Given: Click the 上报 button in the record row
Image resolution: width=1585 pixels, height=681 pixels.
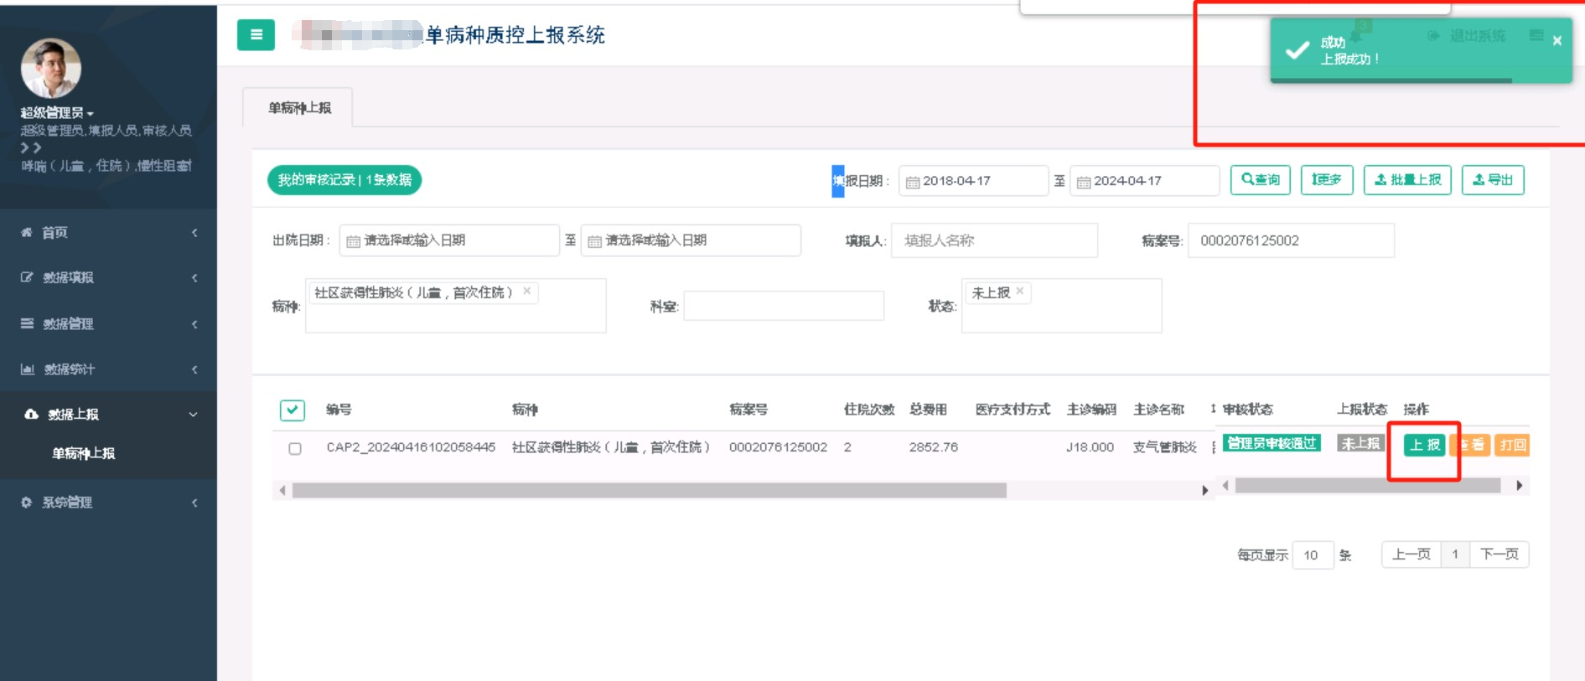Looking at the screenshot, I should (x=1424, y=445).
